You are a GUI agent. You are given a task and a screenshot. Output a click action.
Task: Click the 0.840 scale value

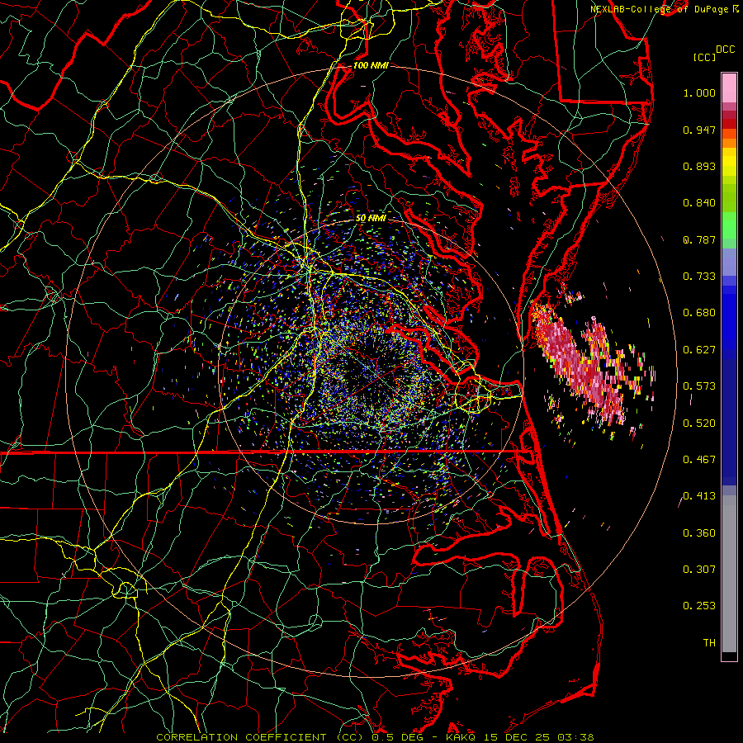pos(699,203)
